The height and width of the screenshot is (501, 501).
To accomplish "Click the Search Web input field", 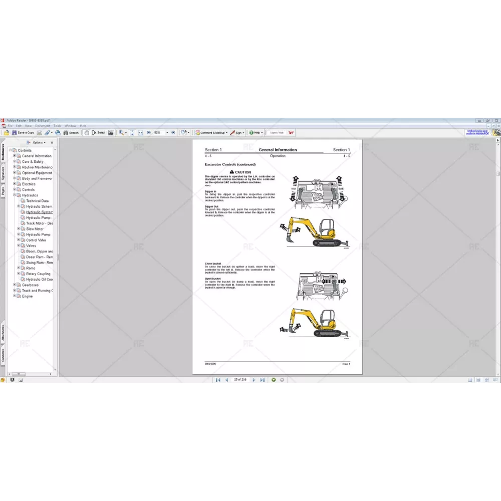I will [277, 133].
